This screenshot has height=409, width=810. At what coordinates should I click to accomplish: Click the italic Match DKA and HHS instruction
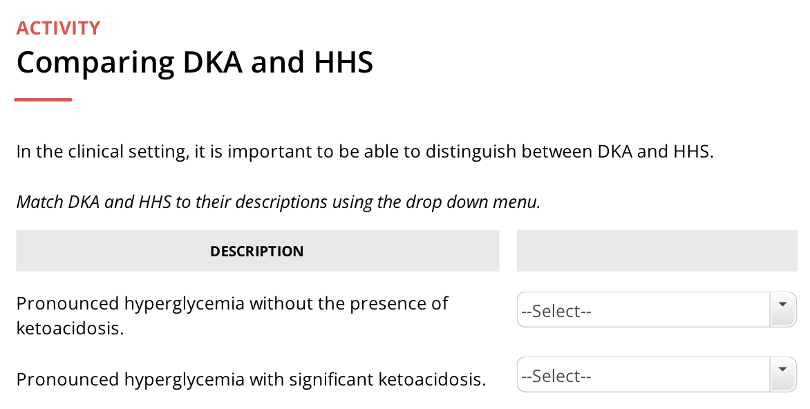[x=279, y=202]
